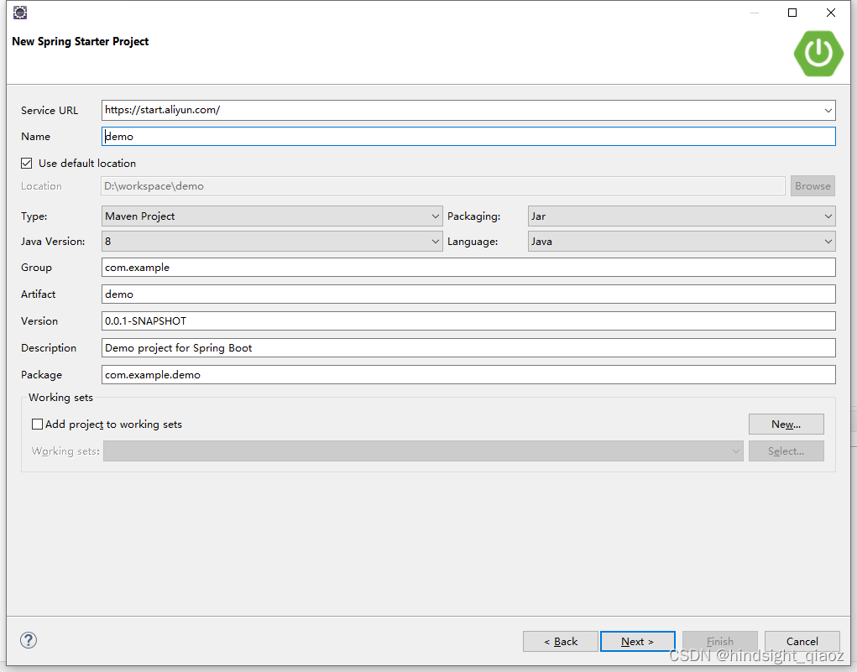Click into the Group field com.example

pyautogui.click(x=468, y=267)
